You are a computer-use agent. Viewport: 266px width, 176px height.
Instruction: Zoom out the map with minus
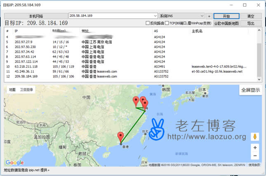[x=255, y=156]
